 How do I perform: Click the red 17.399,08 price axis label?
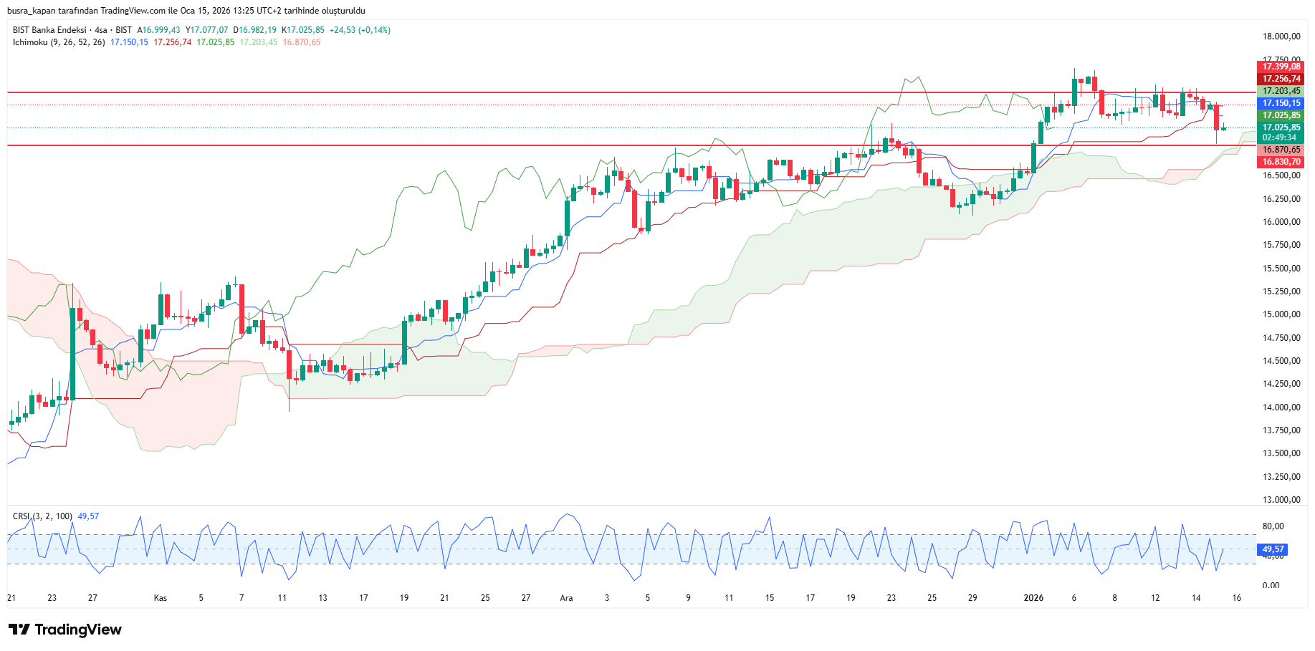(1281, 67)
